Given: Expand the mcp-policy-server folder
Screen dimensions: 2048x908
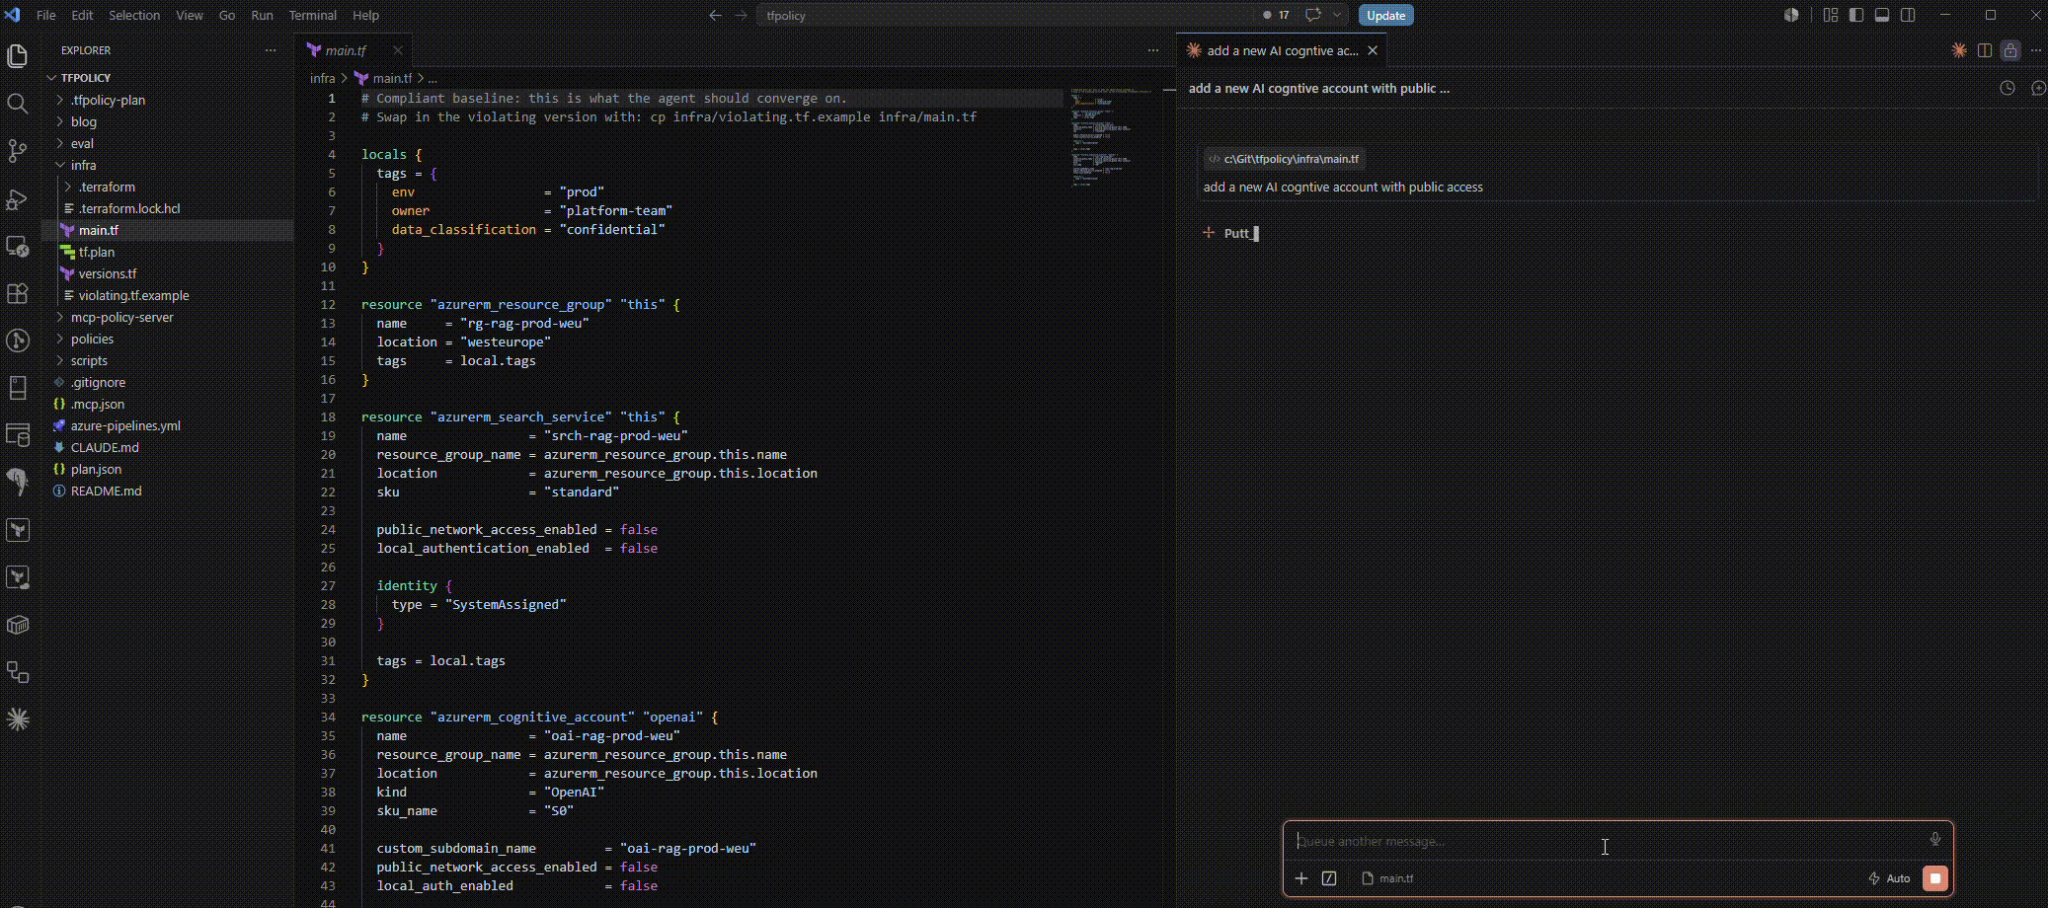Looking at the screenshot, I should pyautogui.click(x=60, y=317).
